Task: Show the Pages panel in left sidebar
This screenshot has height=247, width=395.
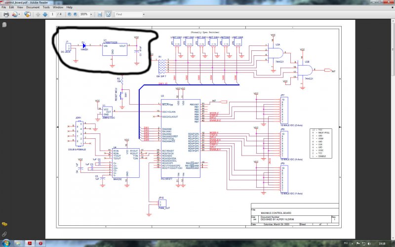Action: pos(4,25)
